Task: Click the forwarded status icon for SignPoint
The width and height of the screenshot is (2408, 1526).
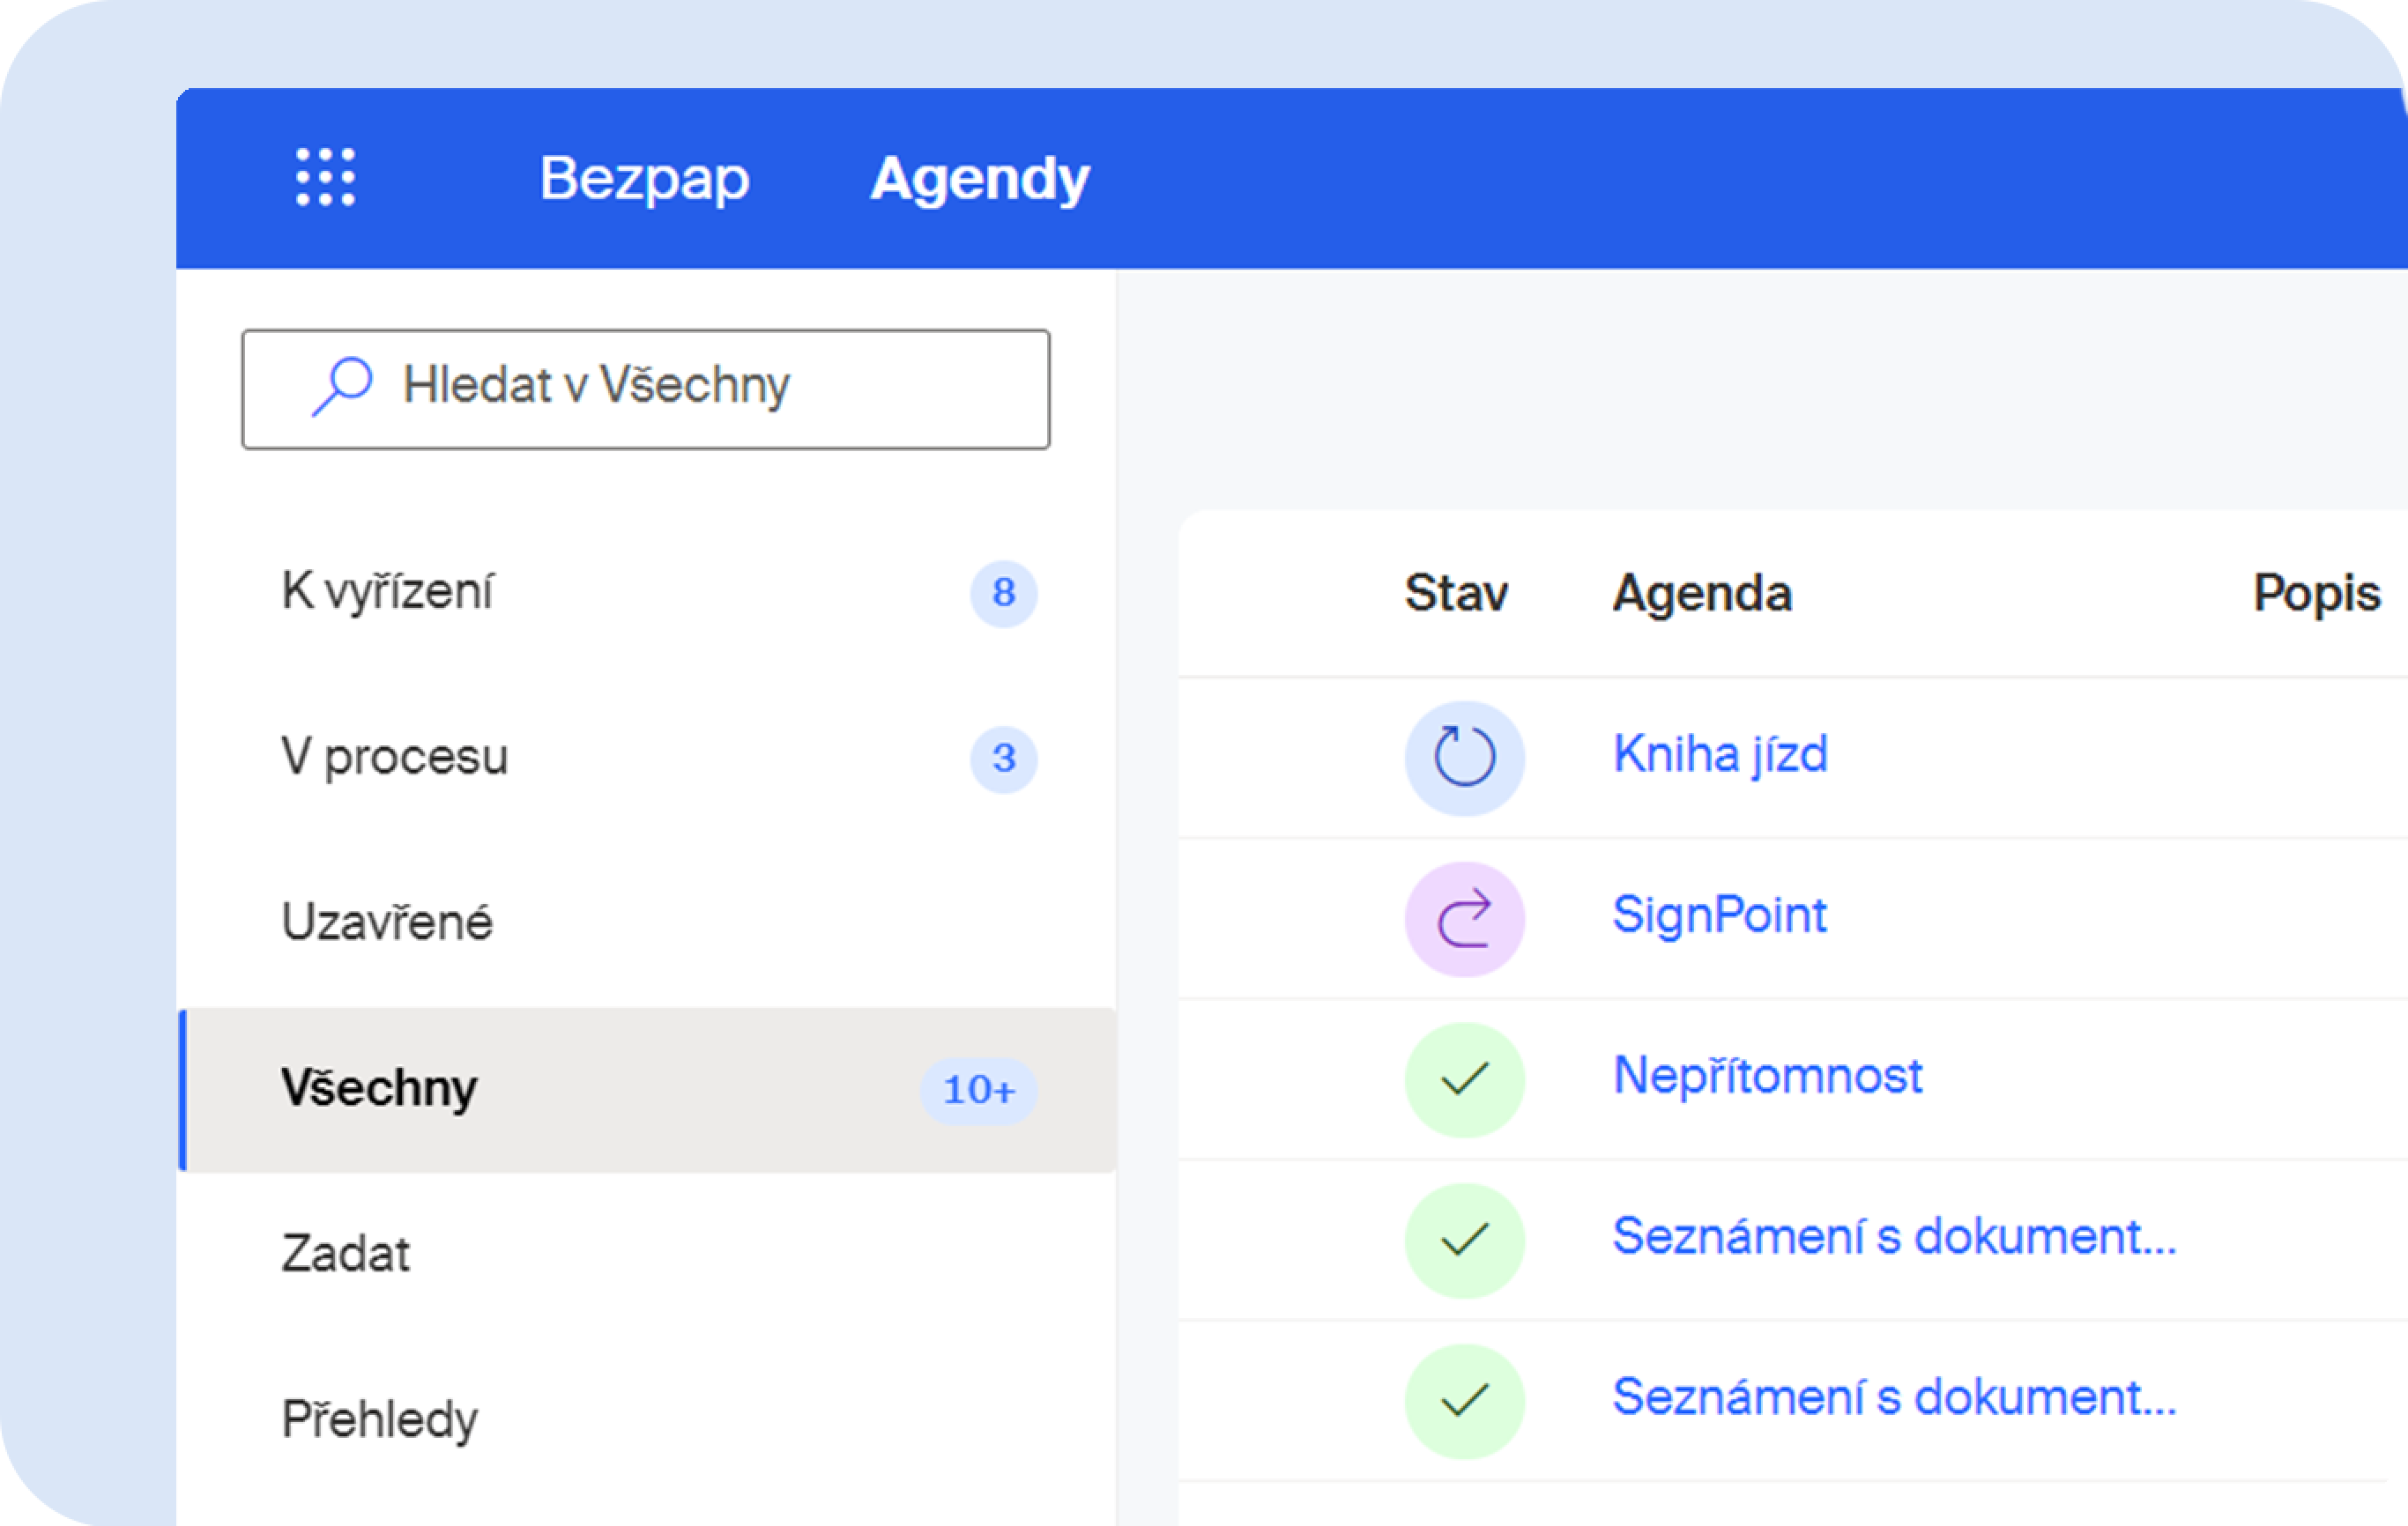Action: (1464, 918)
